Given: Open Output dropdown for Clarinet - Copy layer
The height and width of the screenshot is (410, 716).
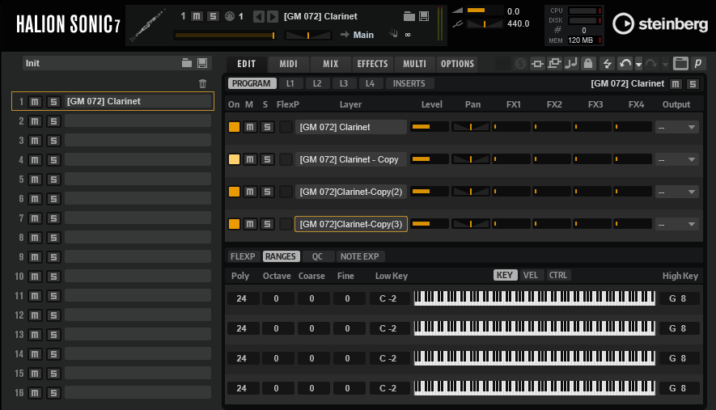Looking at the screenshot, I should 676,160.
